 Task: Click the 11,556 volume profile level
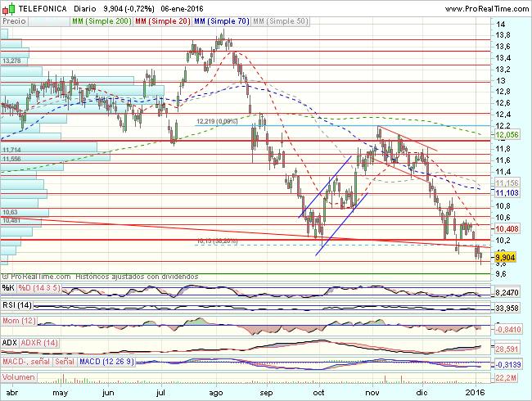click(x=11, y=159)
